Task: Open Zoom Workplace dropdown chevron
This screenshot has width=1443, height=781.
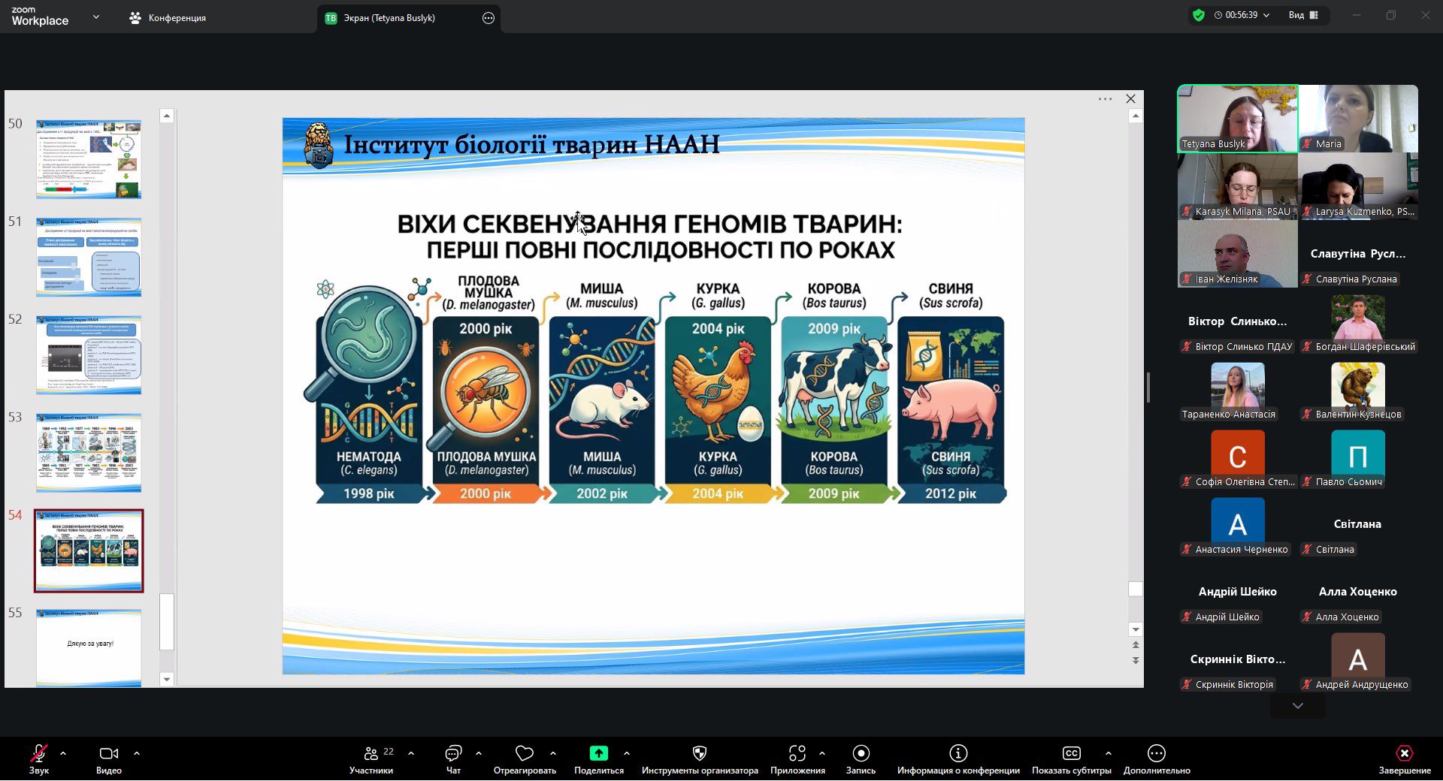Action: click(x=95, y=17)
